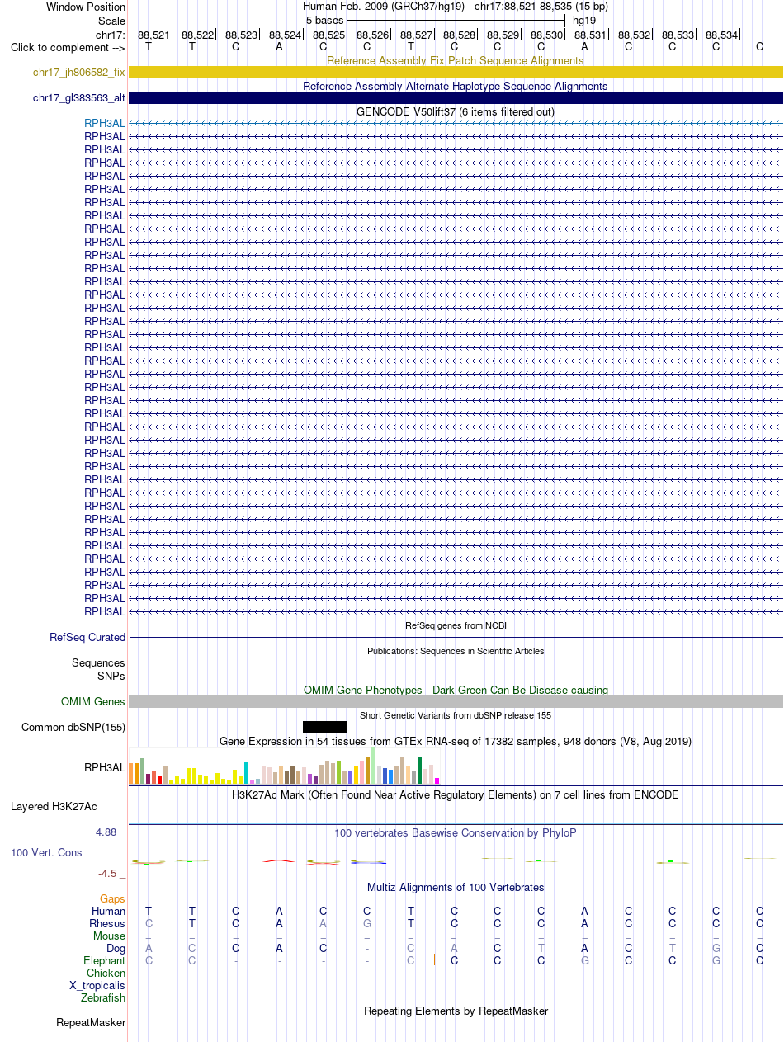784x1042 pixels.
Task: Select the '100 Vert. Cons' track label
Action: pos(46,852)
